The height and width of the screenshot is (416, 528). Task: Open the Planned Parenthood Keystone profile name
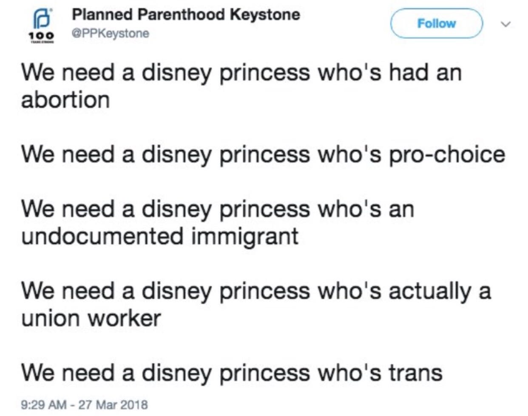[x=186, y=15]
